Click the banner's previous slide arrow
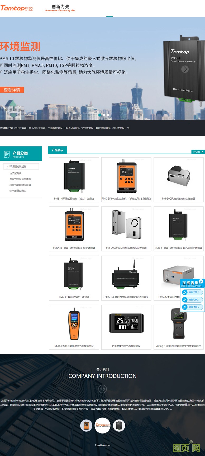This screenshot has width=205, height=456. pyautogui.click(x=21, y=69)
